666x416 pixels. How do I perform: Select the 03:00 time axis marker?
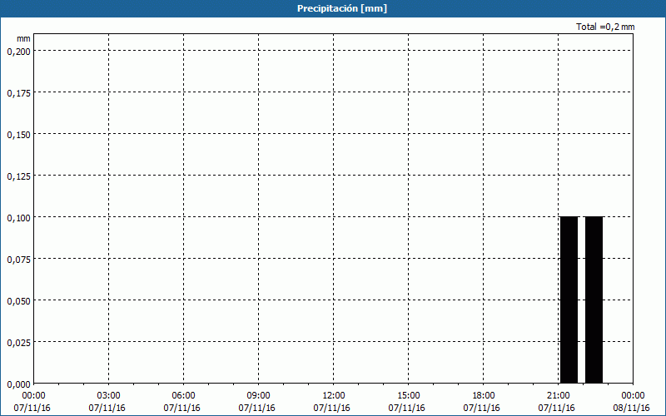108,395
